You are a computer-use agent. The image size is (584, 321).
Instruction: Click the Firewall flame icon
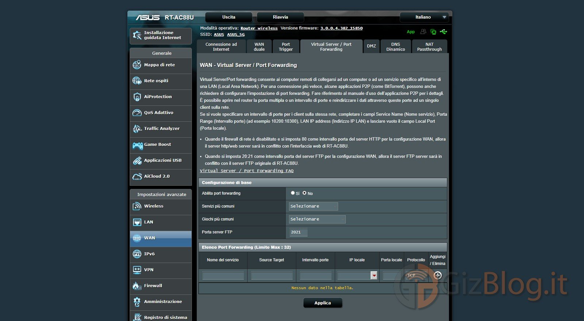coord(137,286)
